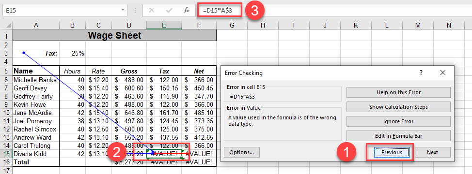Select row 1 header
Viewport: 472px width, 174px height.
click(6, 36)
